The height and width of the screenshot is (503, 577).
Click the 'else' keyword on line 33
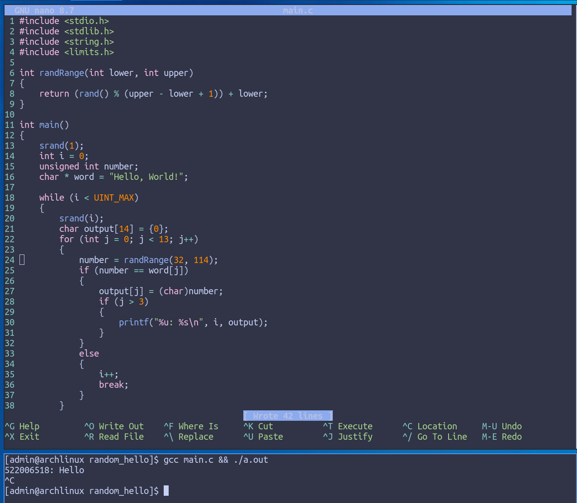click(89, 353)
